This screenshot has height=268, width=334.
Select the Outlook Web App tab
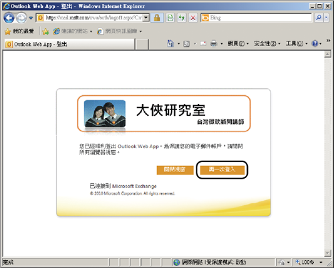[x=69, y=44]
